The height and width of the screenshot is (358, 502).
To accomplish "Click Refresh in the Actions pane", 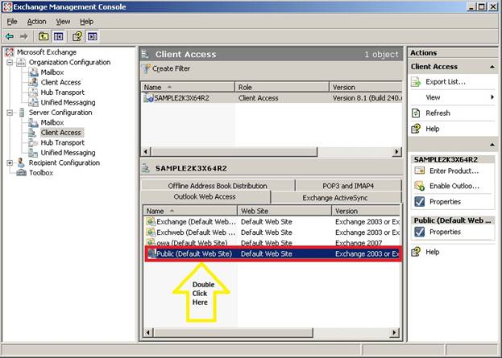I will [438, 113].
